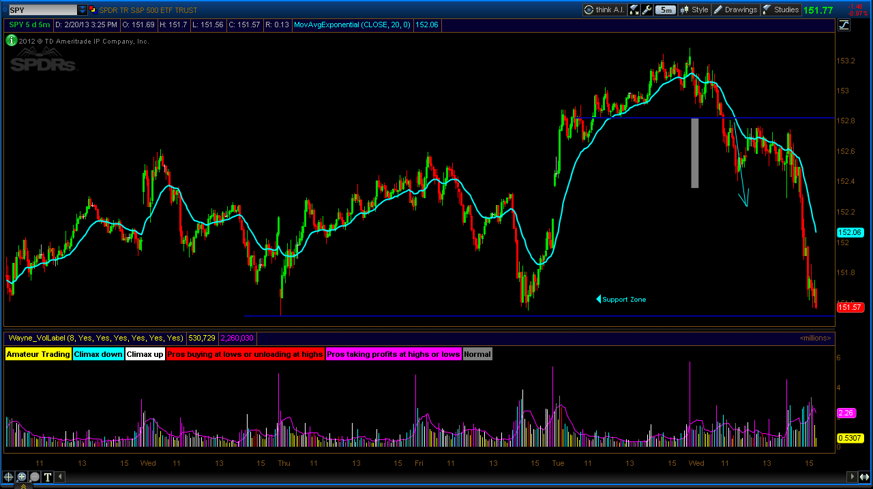The width and height of the screenshot is (873, 489).
Task: Click the zoom in magnifier
Action: coord(21,477)
